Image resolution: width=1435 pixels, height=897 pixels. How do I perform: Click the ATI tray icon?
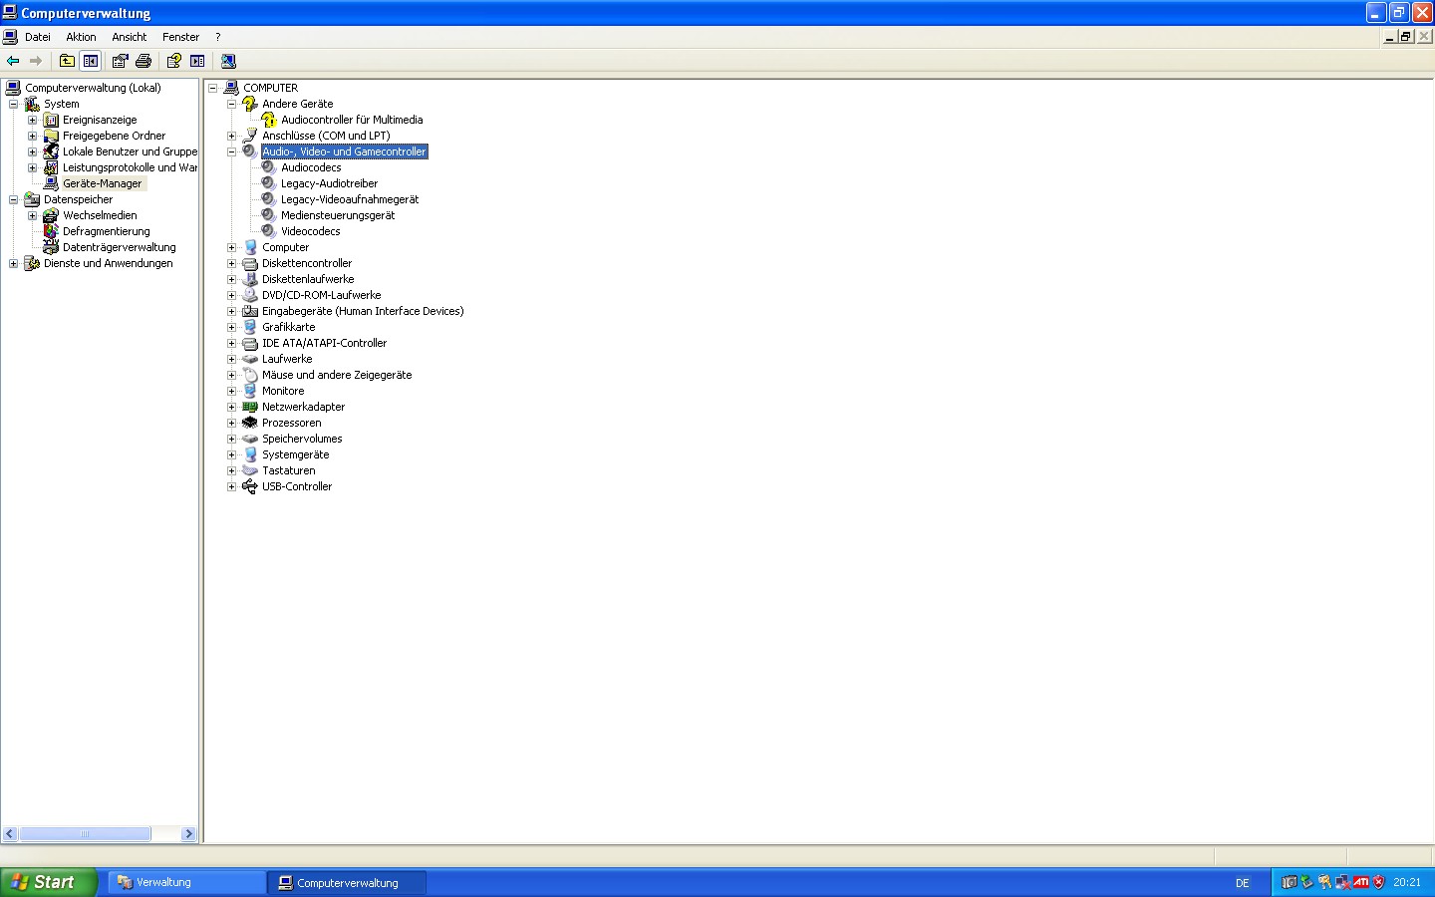tap(1361, 882)
